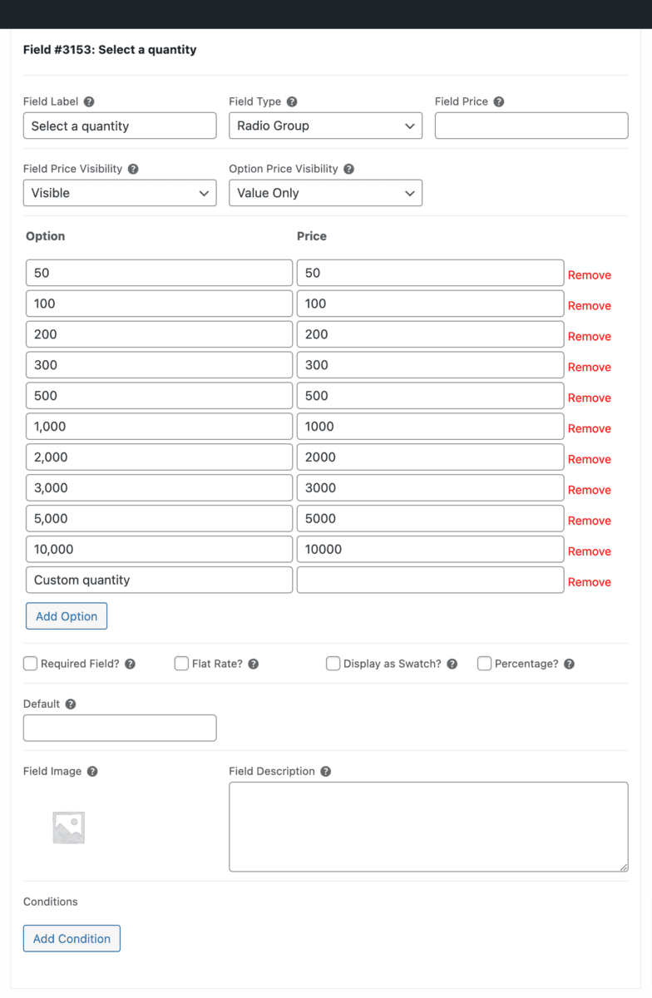Click help icon beside Field Type
Image resolution: width=652 pixels, height=998 pixels.
292,101
